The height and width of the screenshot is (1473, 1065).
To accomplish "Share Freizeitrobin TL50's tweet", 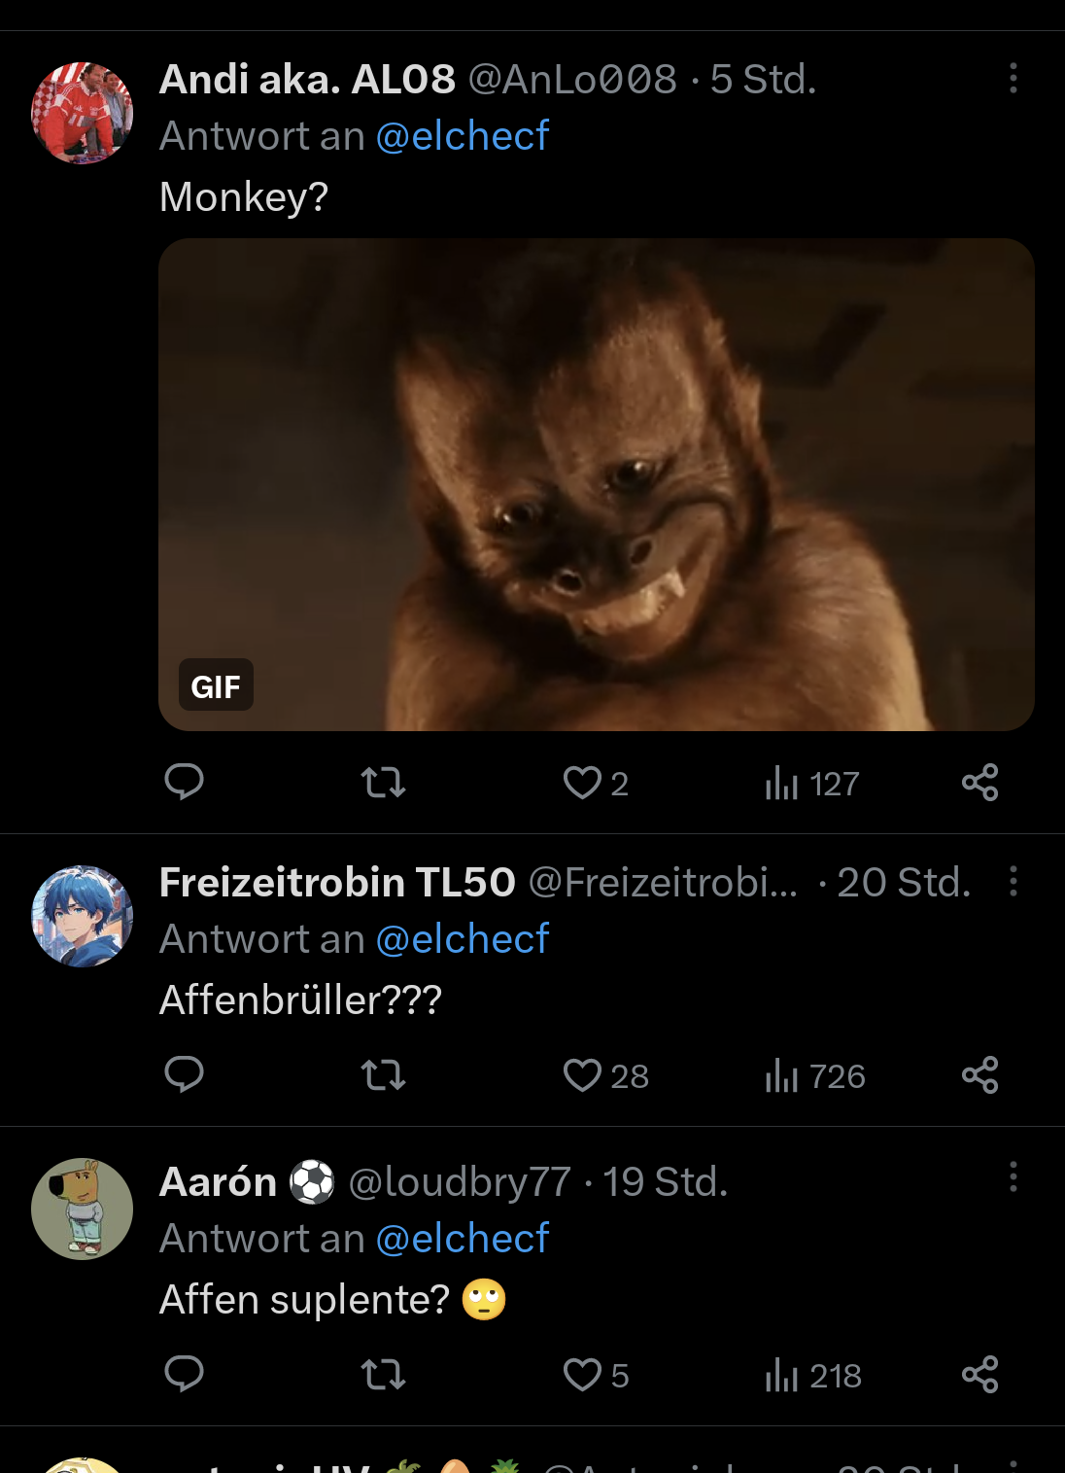I will (979, 1074).
